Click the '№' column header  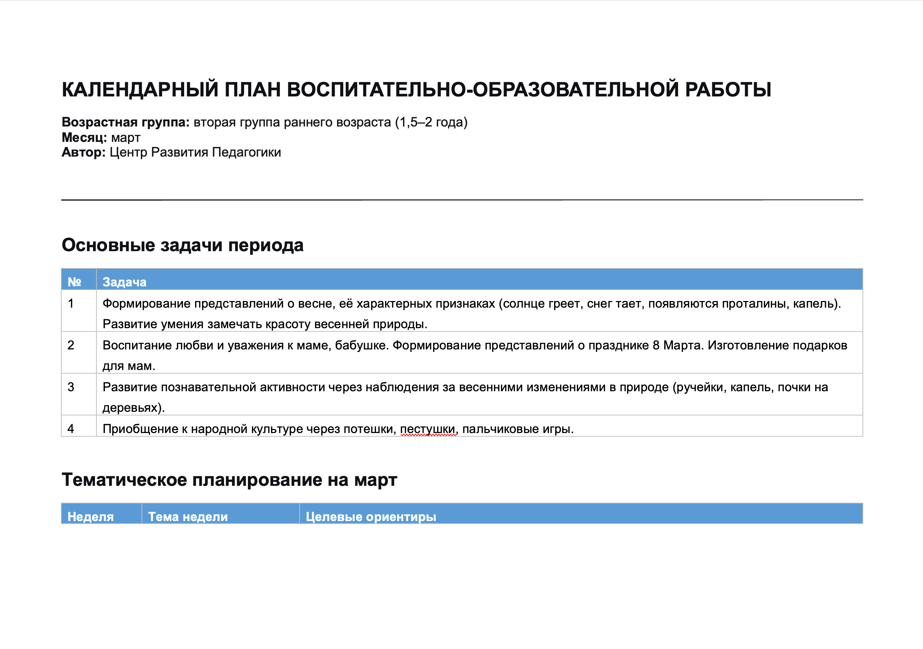(x=79, y=279)
